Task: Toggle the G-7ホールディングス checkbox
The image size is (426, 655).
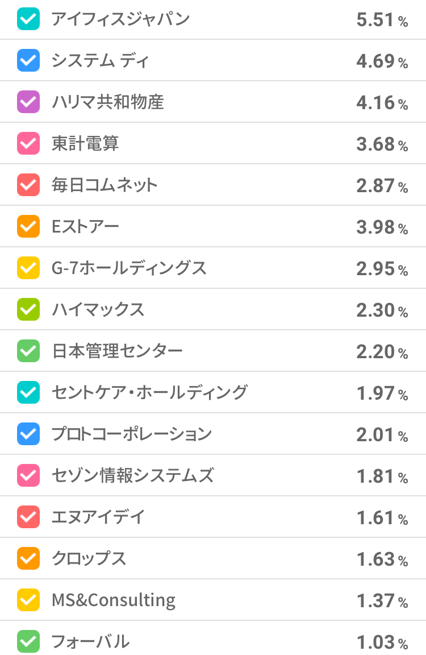Action: (x=28, y=268)
